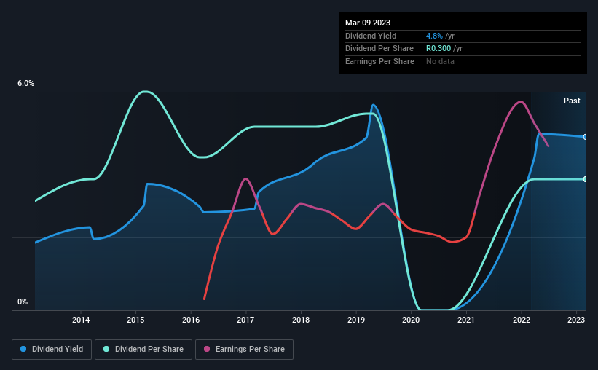
Task: Click the 0% y-axis label
Action: pos(23,302)
